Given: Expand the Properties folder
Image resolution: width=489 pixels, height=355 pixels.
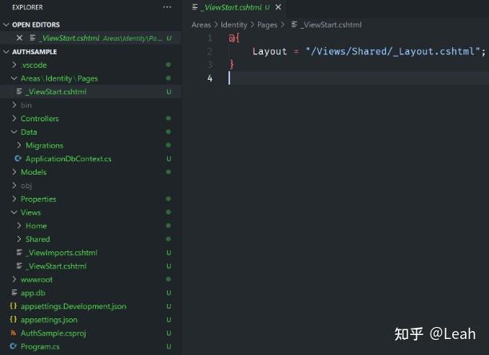Looking at the screenshot, I should (x=14, y=199).
